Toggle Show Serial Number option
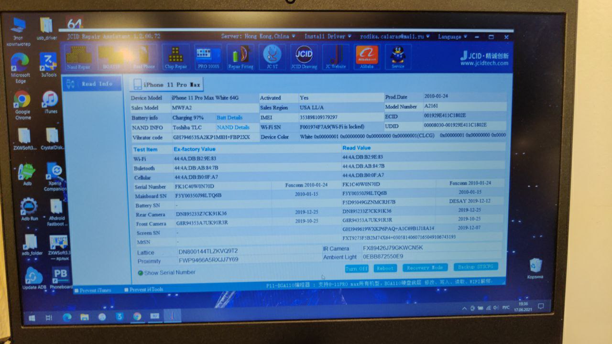Image resolution: width=612 pixels, height=344 pixels. point(141,273)
